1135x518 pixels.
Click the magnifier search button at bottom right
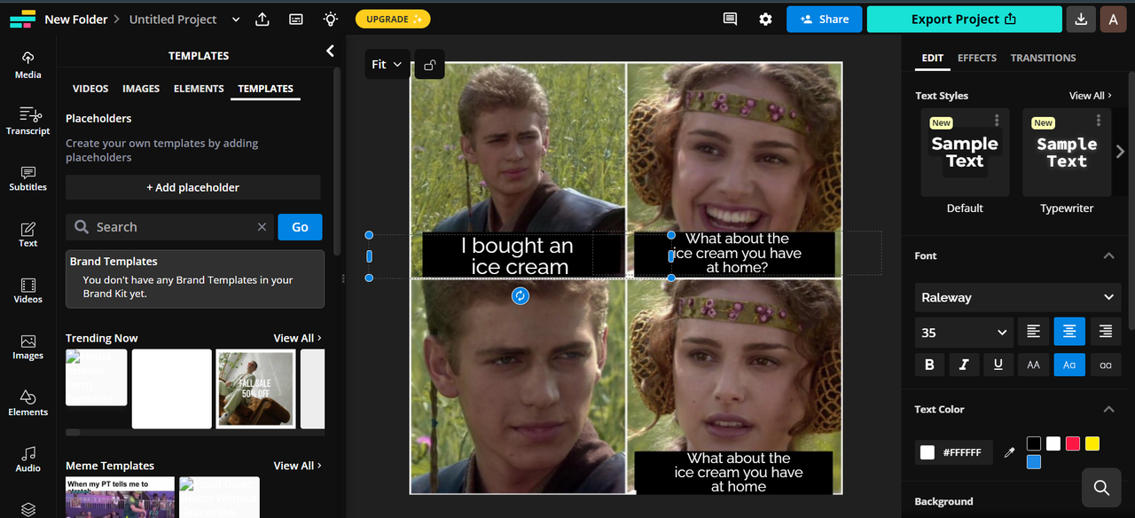1101,487
